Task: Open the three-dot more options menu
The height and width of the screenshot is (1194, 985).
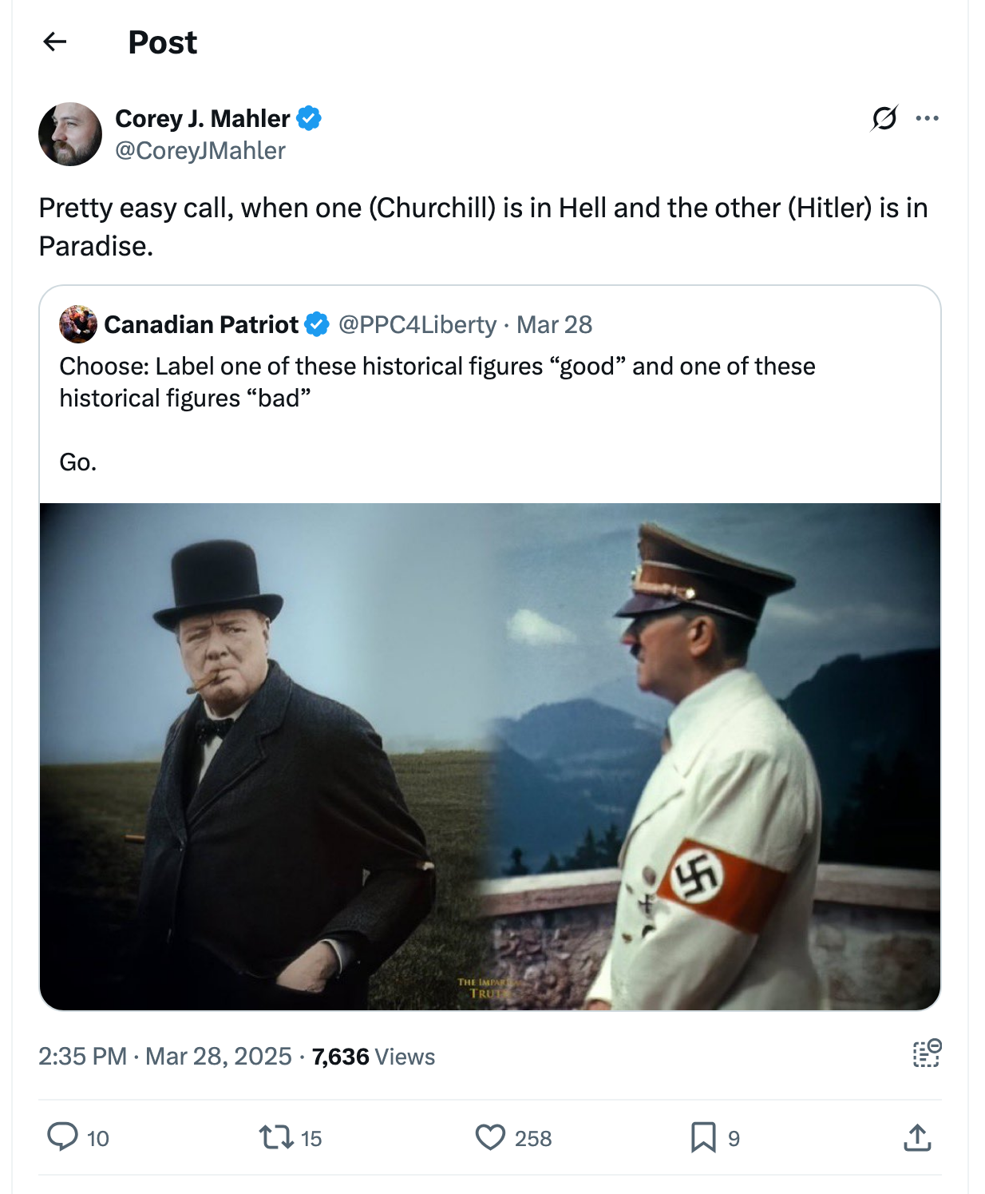Action: [x=927, y=118]
